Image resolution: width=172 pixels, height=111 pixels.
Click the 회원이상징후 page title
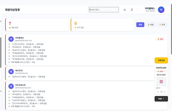click(x=13, y=10)
